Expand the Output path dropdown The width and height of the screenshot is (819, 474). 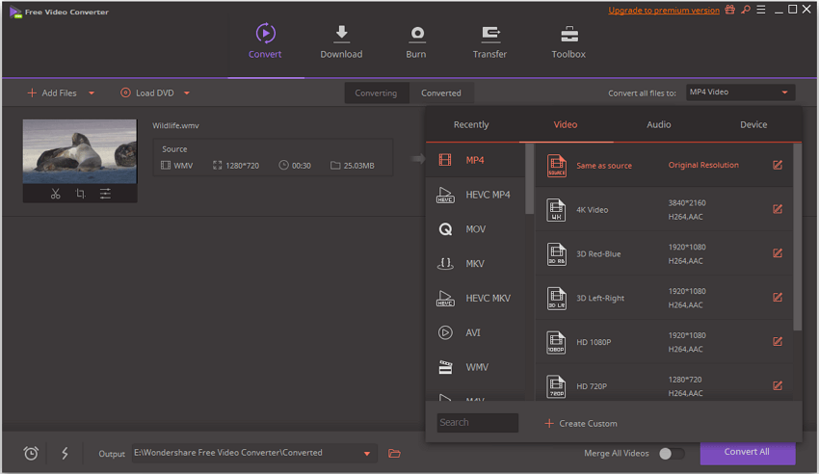(x=367, y=454)
